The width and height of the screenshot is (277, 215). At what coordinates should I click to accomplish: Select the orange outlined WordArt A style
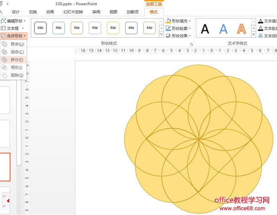click(x=241, y=29)
